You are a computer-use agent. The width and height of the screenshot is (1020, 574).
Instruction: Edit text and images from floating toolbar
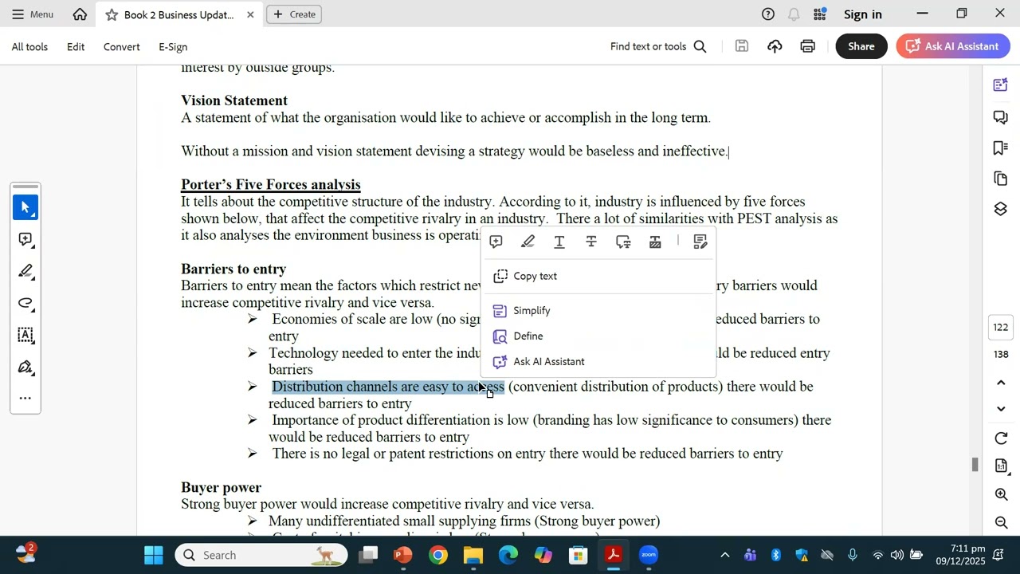point(700,242)
